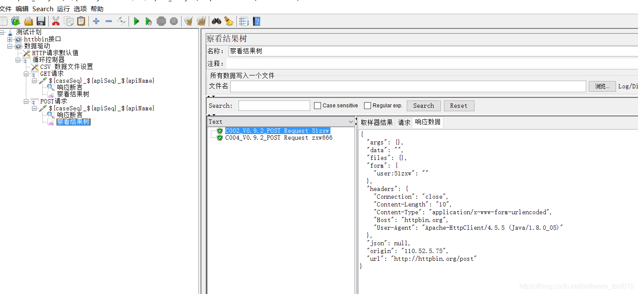Collapse the 循环控制器 tree node
638x294 pixels.
[x=18, y=60]
